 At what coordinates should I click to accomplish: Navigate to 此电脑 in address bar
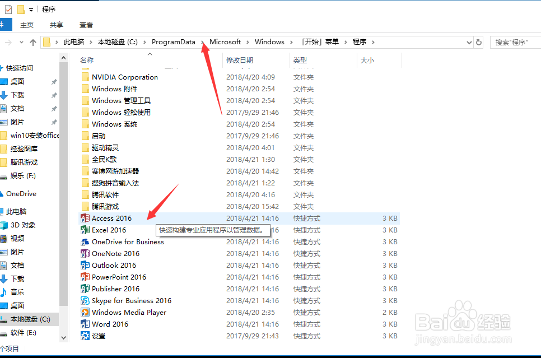point(74,42)
